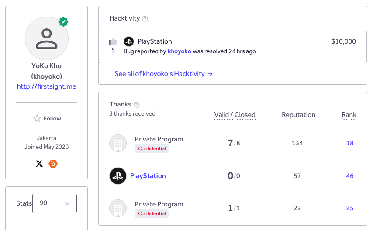Click the khoyoko username link
This screenshot has width=373, height=230.
[180, 51]
